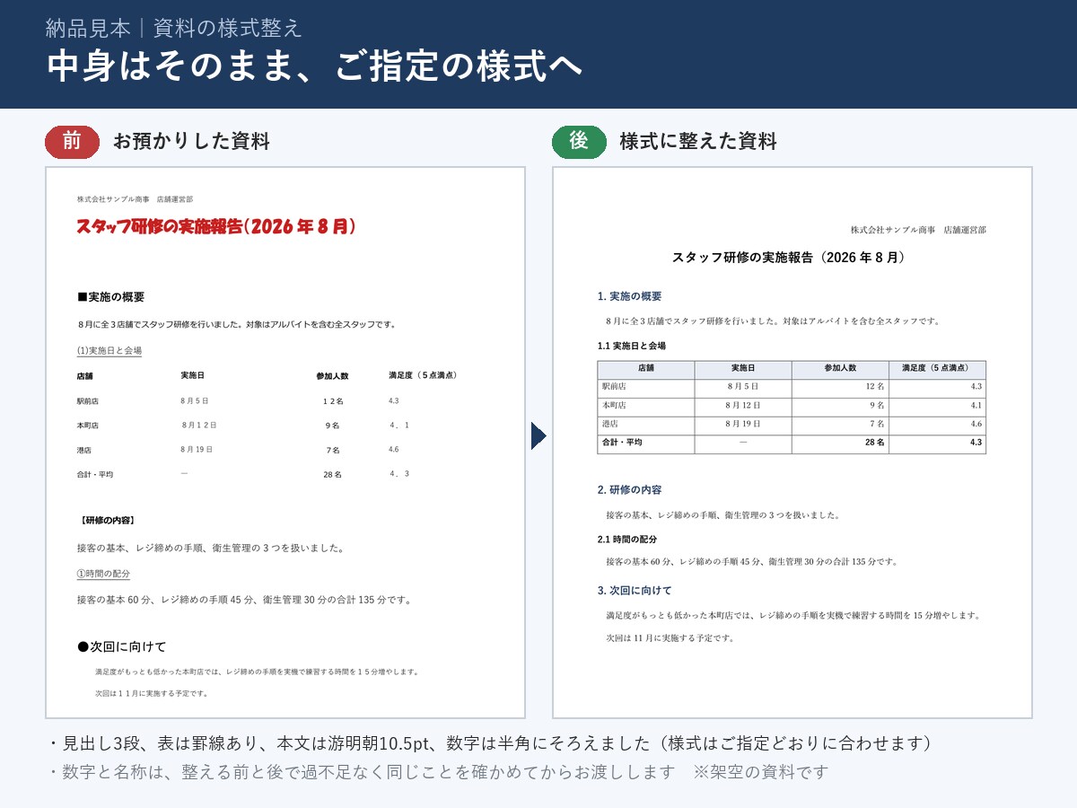Click the label 様式に整えた資料
Image resolution: width=1077 pixels, height=808 pixels.
698,141
